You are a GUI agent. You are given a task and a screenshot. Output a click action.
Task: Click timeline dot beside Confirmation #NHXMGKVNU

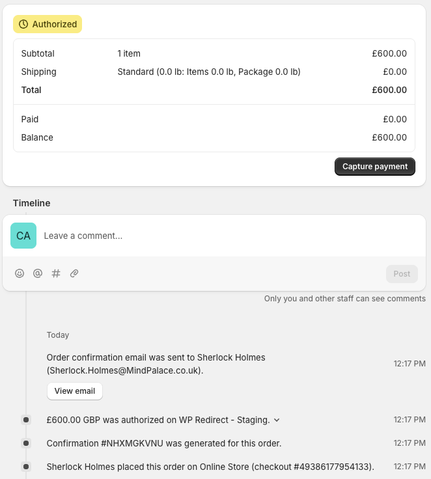coord(26,443)
